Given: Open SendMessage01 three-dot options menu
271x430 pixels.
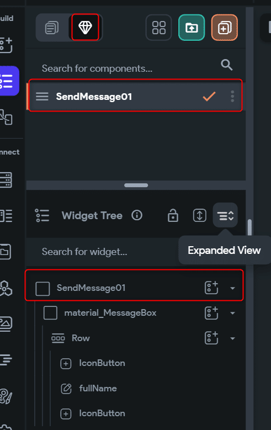Looking at the screenshot, I should tap(232, 97).
